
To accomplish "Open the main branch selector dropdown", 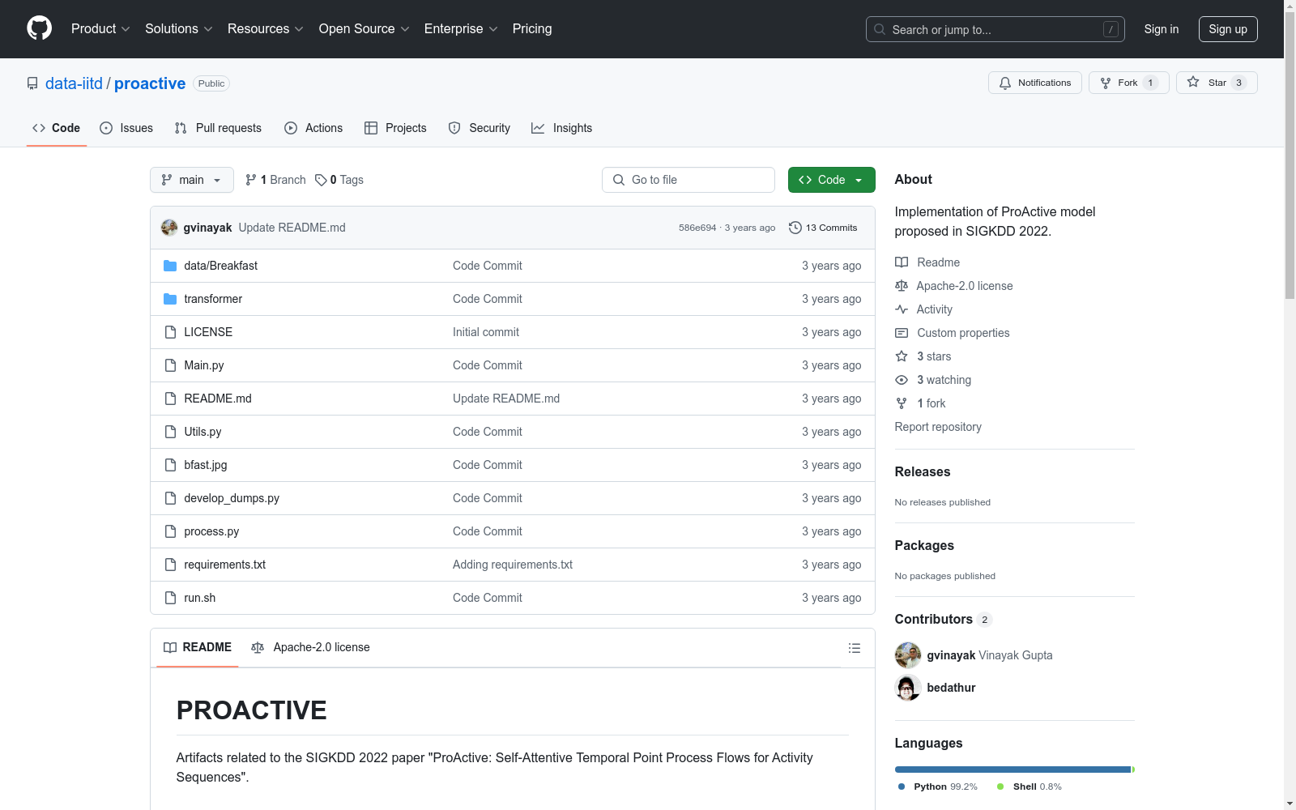I will click(x=192, y=180).
